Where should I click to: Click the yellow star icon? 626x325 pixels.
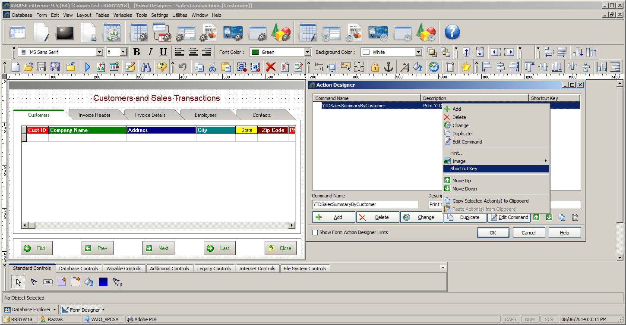click(465, 67)
